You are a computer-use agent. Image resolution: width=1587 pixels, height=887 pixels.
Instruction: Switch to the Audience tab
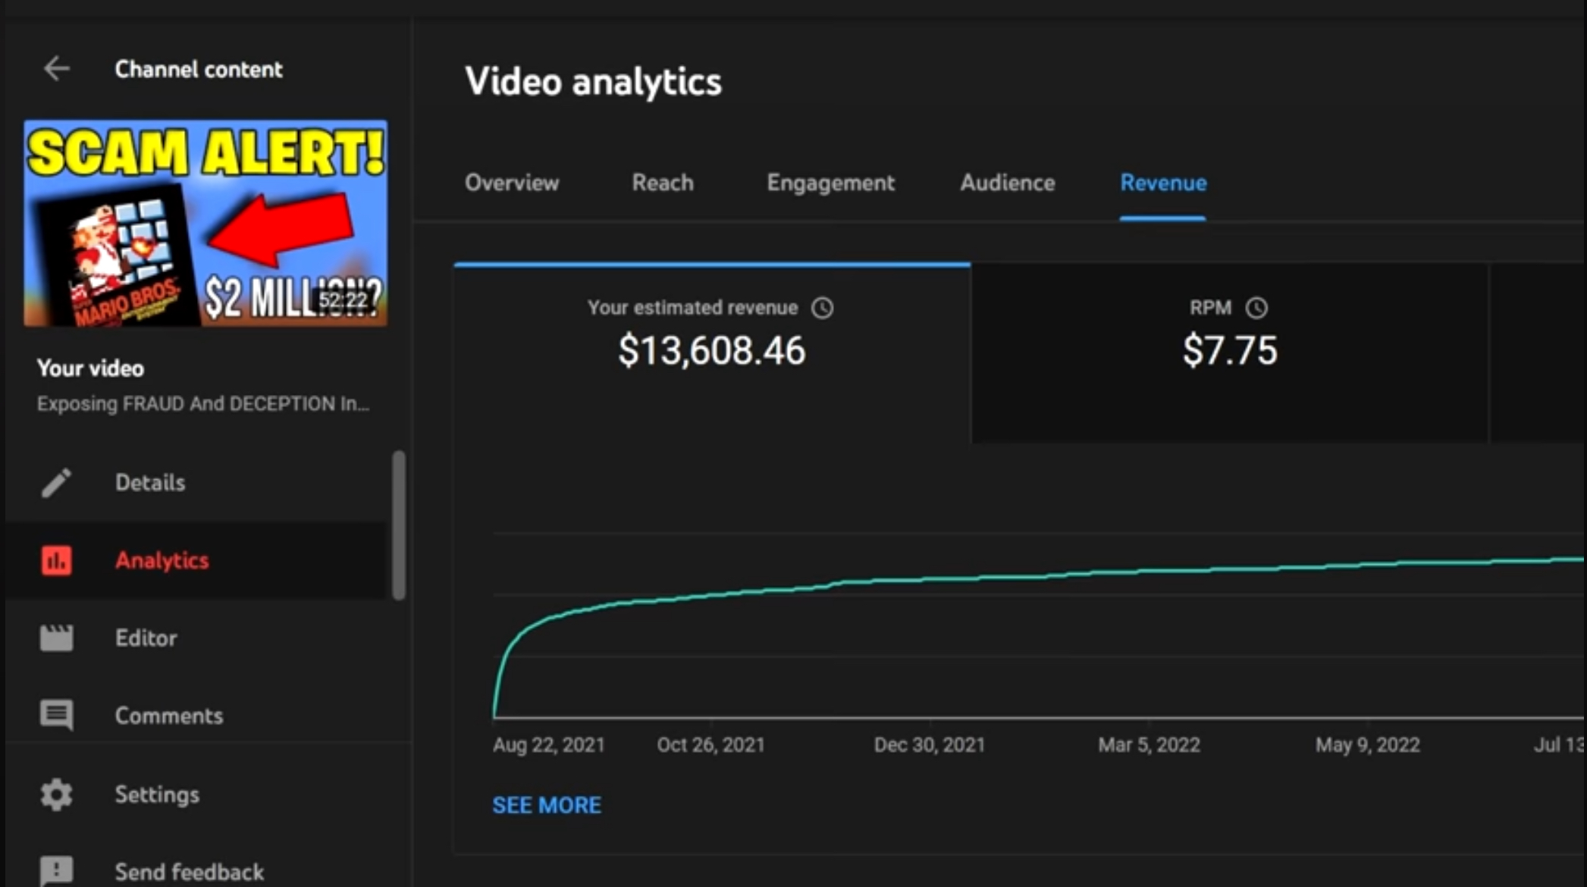(x=1007, y=183)
